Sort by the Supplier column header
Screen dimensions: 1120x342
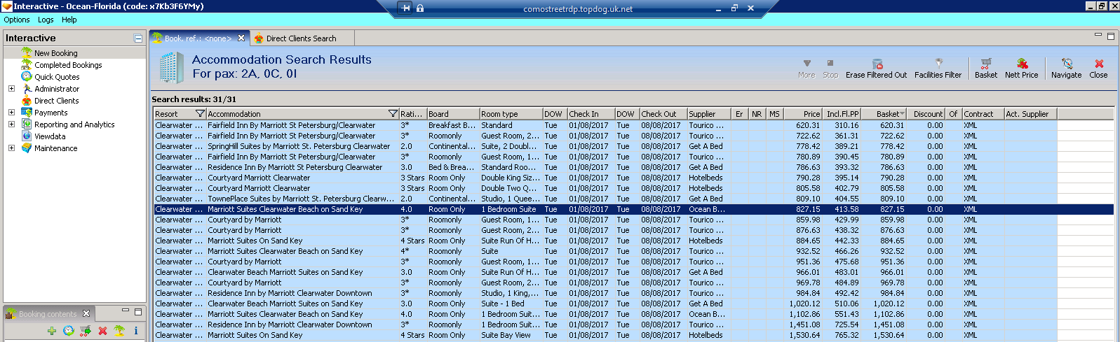click(708, 113)
